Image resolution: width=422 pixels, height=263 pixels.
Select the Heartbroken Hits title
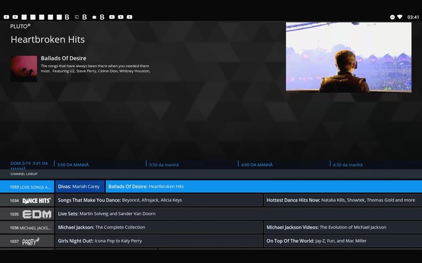[x=48, y=40]
